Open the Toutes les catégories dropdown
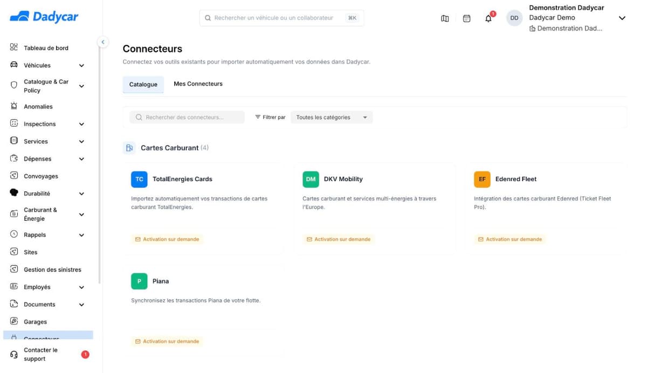This screenshot has height=373, width=647. [x=332, y=117]
